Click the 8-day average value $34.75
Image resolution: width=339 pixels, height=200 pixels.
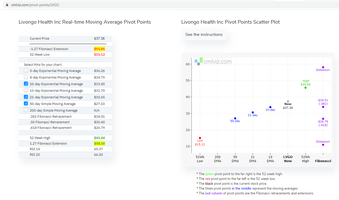point(99,78)
